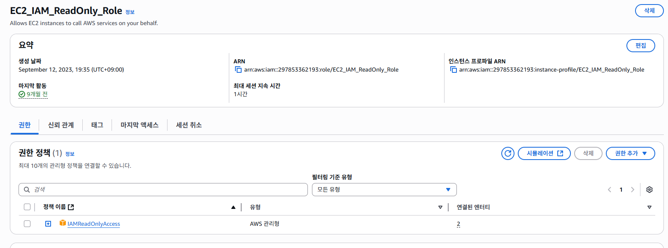Click the attached entities count 2
The image size is (668, 248).
[459, 224]
